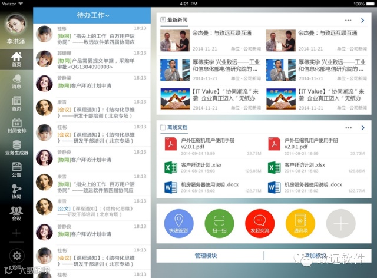Click the 管理模块 button
Screen dimensions: 377x278
coord(206,256)
